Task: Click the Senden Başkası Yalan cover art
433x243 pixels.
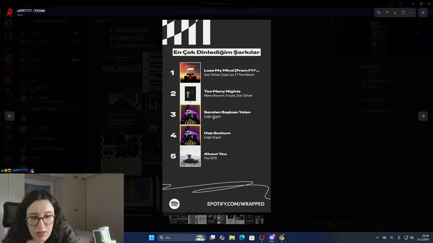Action: (x=190, y=114)
